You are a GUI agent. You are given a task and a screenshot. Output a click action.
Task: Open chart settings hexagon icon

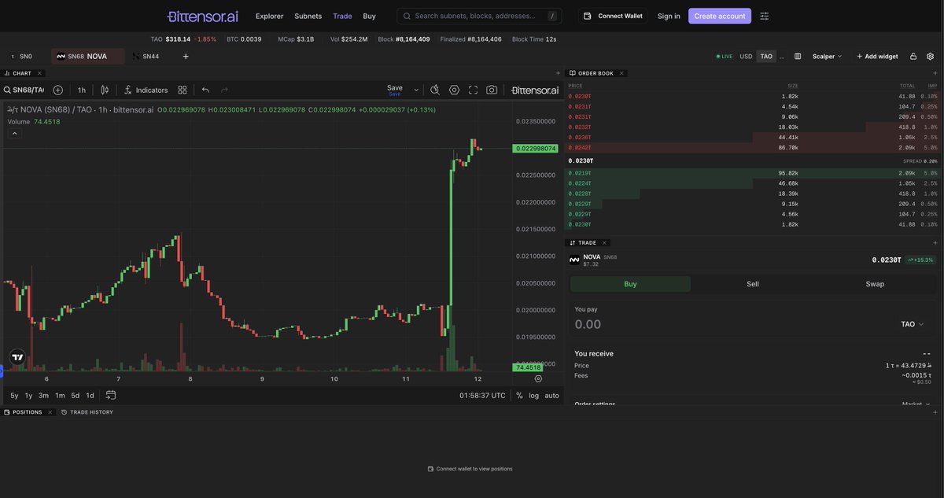click(x=454, y=90)
